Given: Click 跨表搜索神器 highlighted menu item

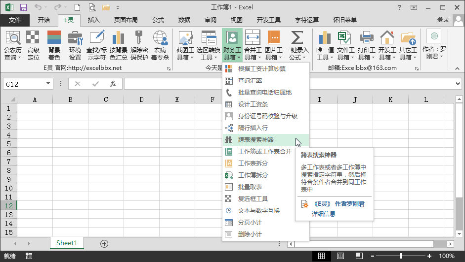Looking at the screenshot, I should click(x=266, y=139).
